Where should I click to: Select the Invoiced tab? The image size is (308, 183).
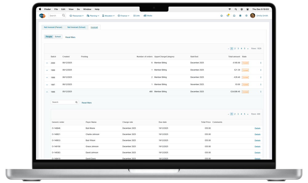pyautogui.click(x=94, y=27)
